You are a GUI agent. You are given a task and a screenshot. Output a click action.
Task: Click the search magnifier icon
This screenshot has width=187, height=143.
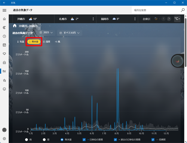(x=183, y=10)
